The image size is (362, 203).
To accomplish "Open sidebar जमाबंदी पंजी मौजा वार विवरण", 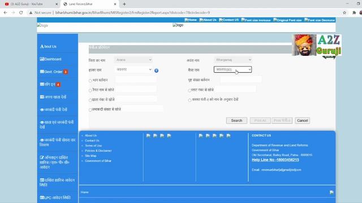I will 57,142.
